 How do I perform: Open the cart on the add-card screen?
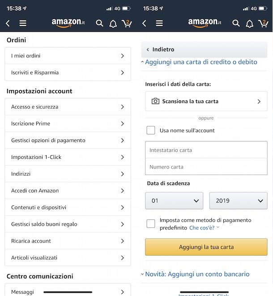[x=263, y=23]
